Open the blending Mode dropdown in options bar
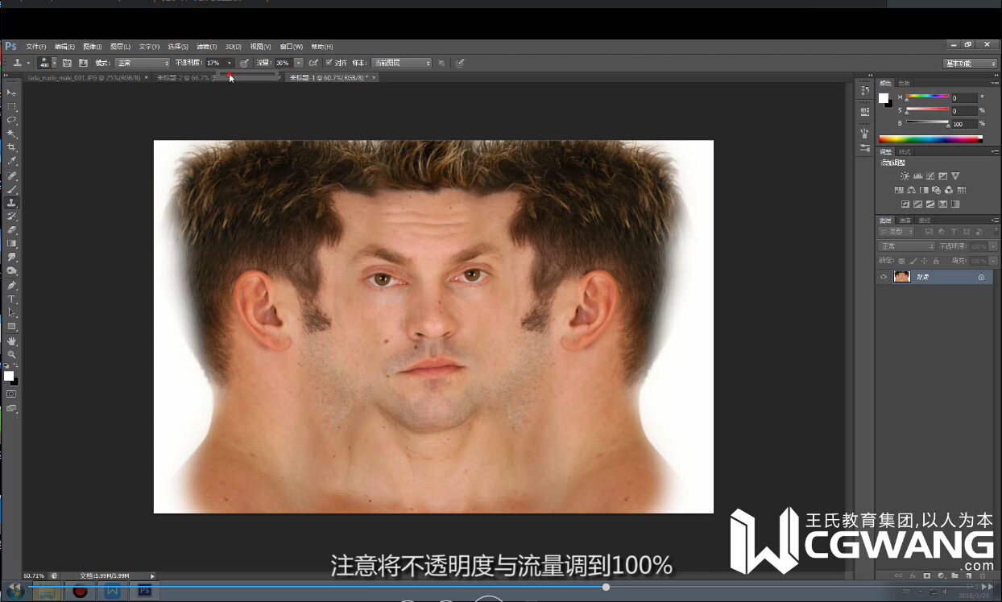Viewport: 1002px width, 602px height. pos(143,63)
